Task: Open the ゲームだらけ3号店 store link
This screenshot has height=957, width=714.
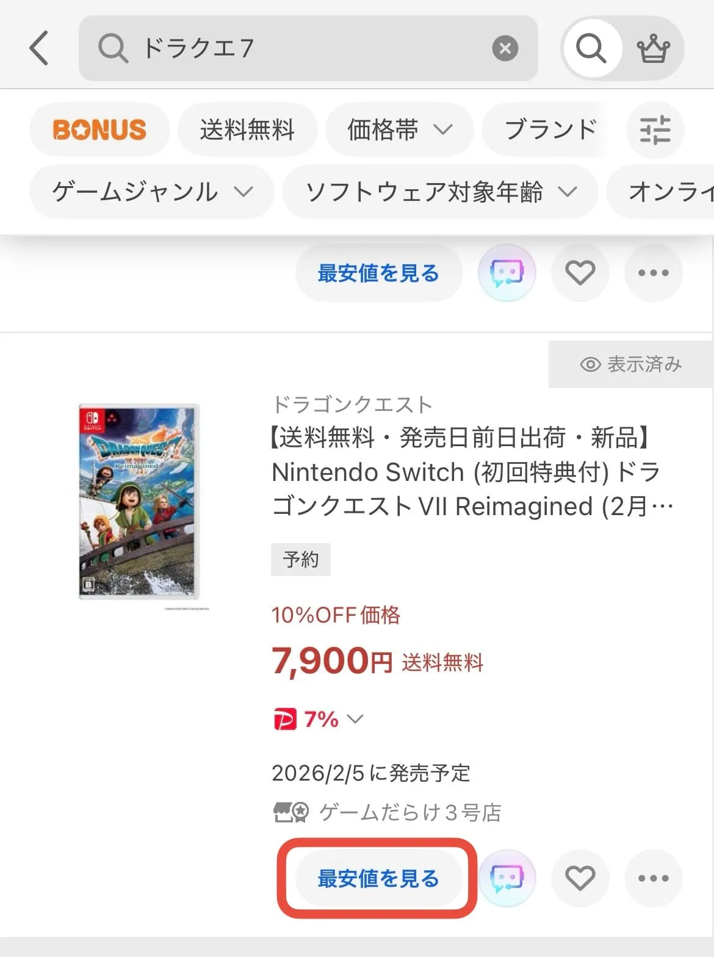Action: pos(409,812)
